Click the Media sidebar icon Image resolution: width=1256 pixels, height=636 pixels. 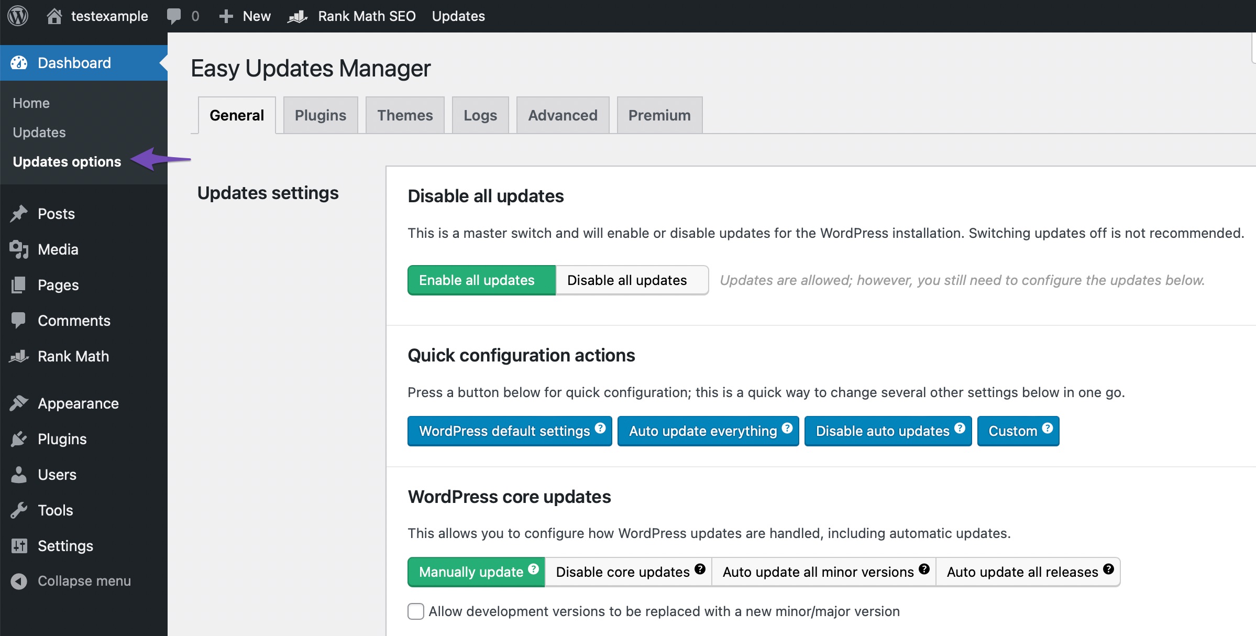(19, 249)
